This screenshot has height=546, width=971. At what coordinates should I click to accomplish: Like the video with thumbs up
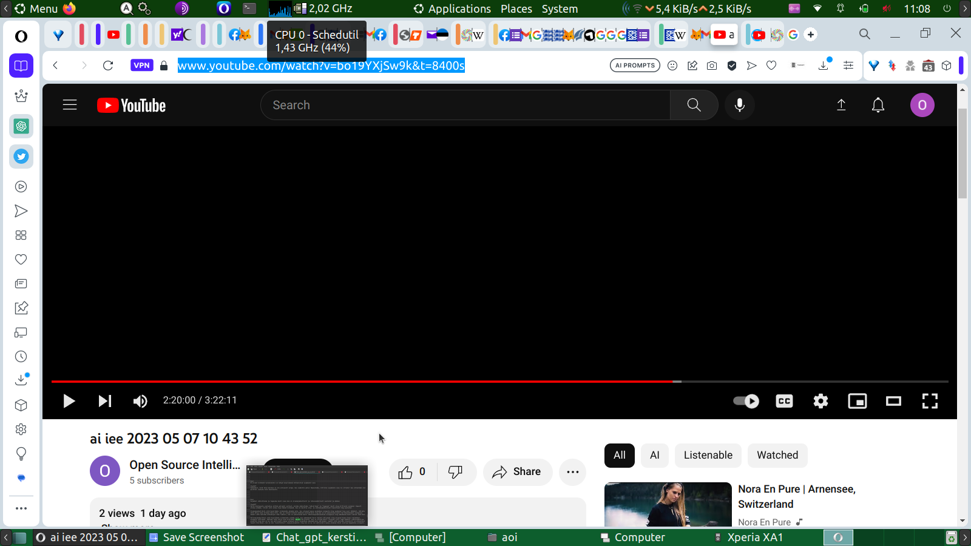pos(412,472)
